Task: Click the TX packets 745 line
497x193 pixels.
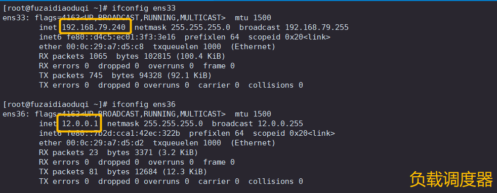Action: click(x=125, y=75)
